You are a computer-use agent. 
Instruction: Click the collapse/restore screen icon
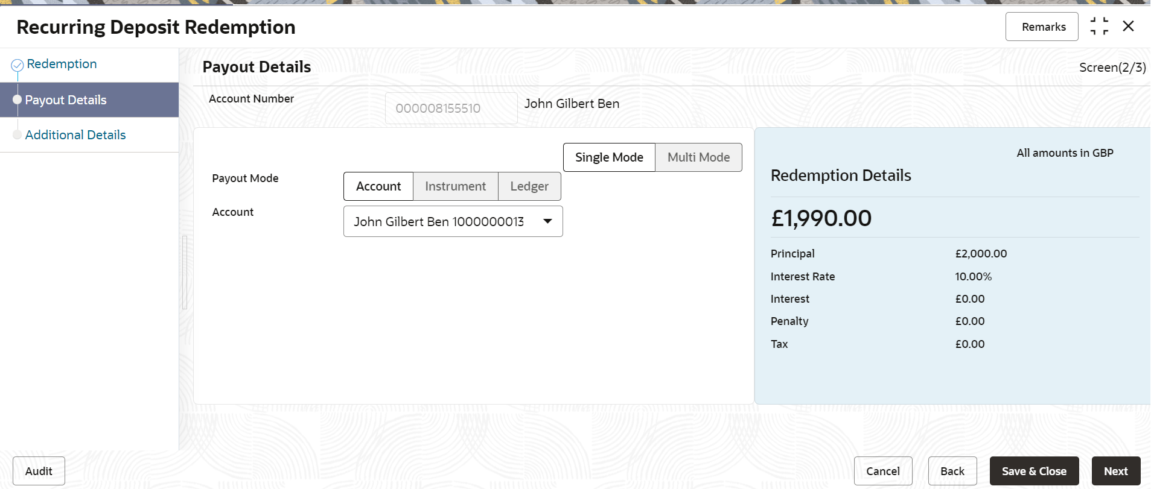[1099, 27]
